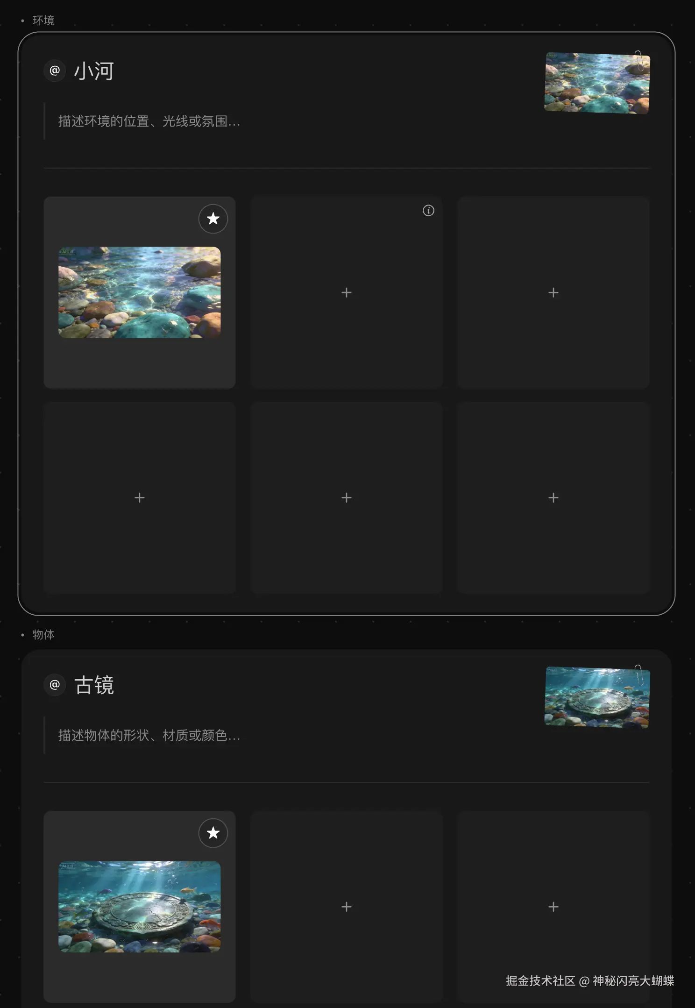Click the @ icon beside 小河
This screenshot has height=1008, width=695.
(x=55, y=71)
